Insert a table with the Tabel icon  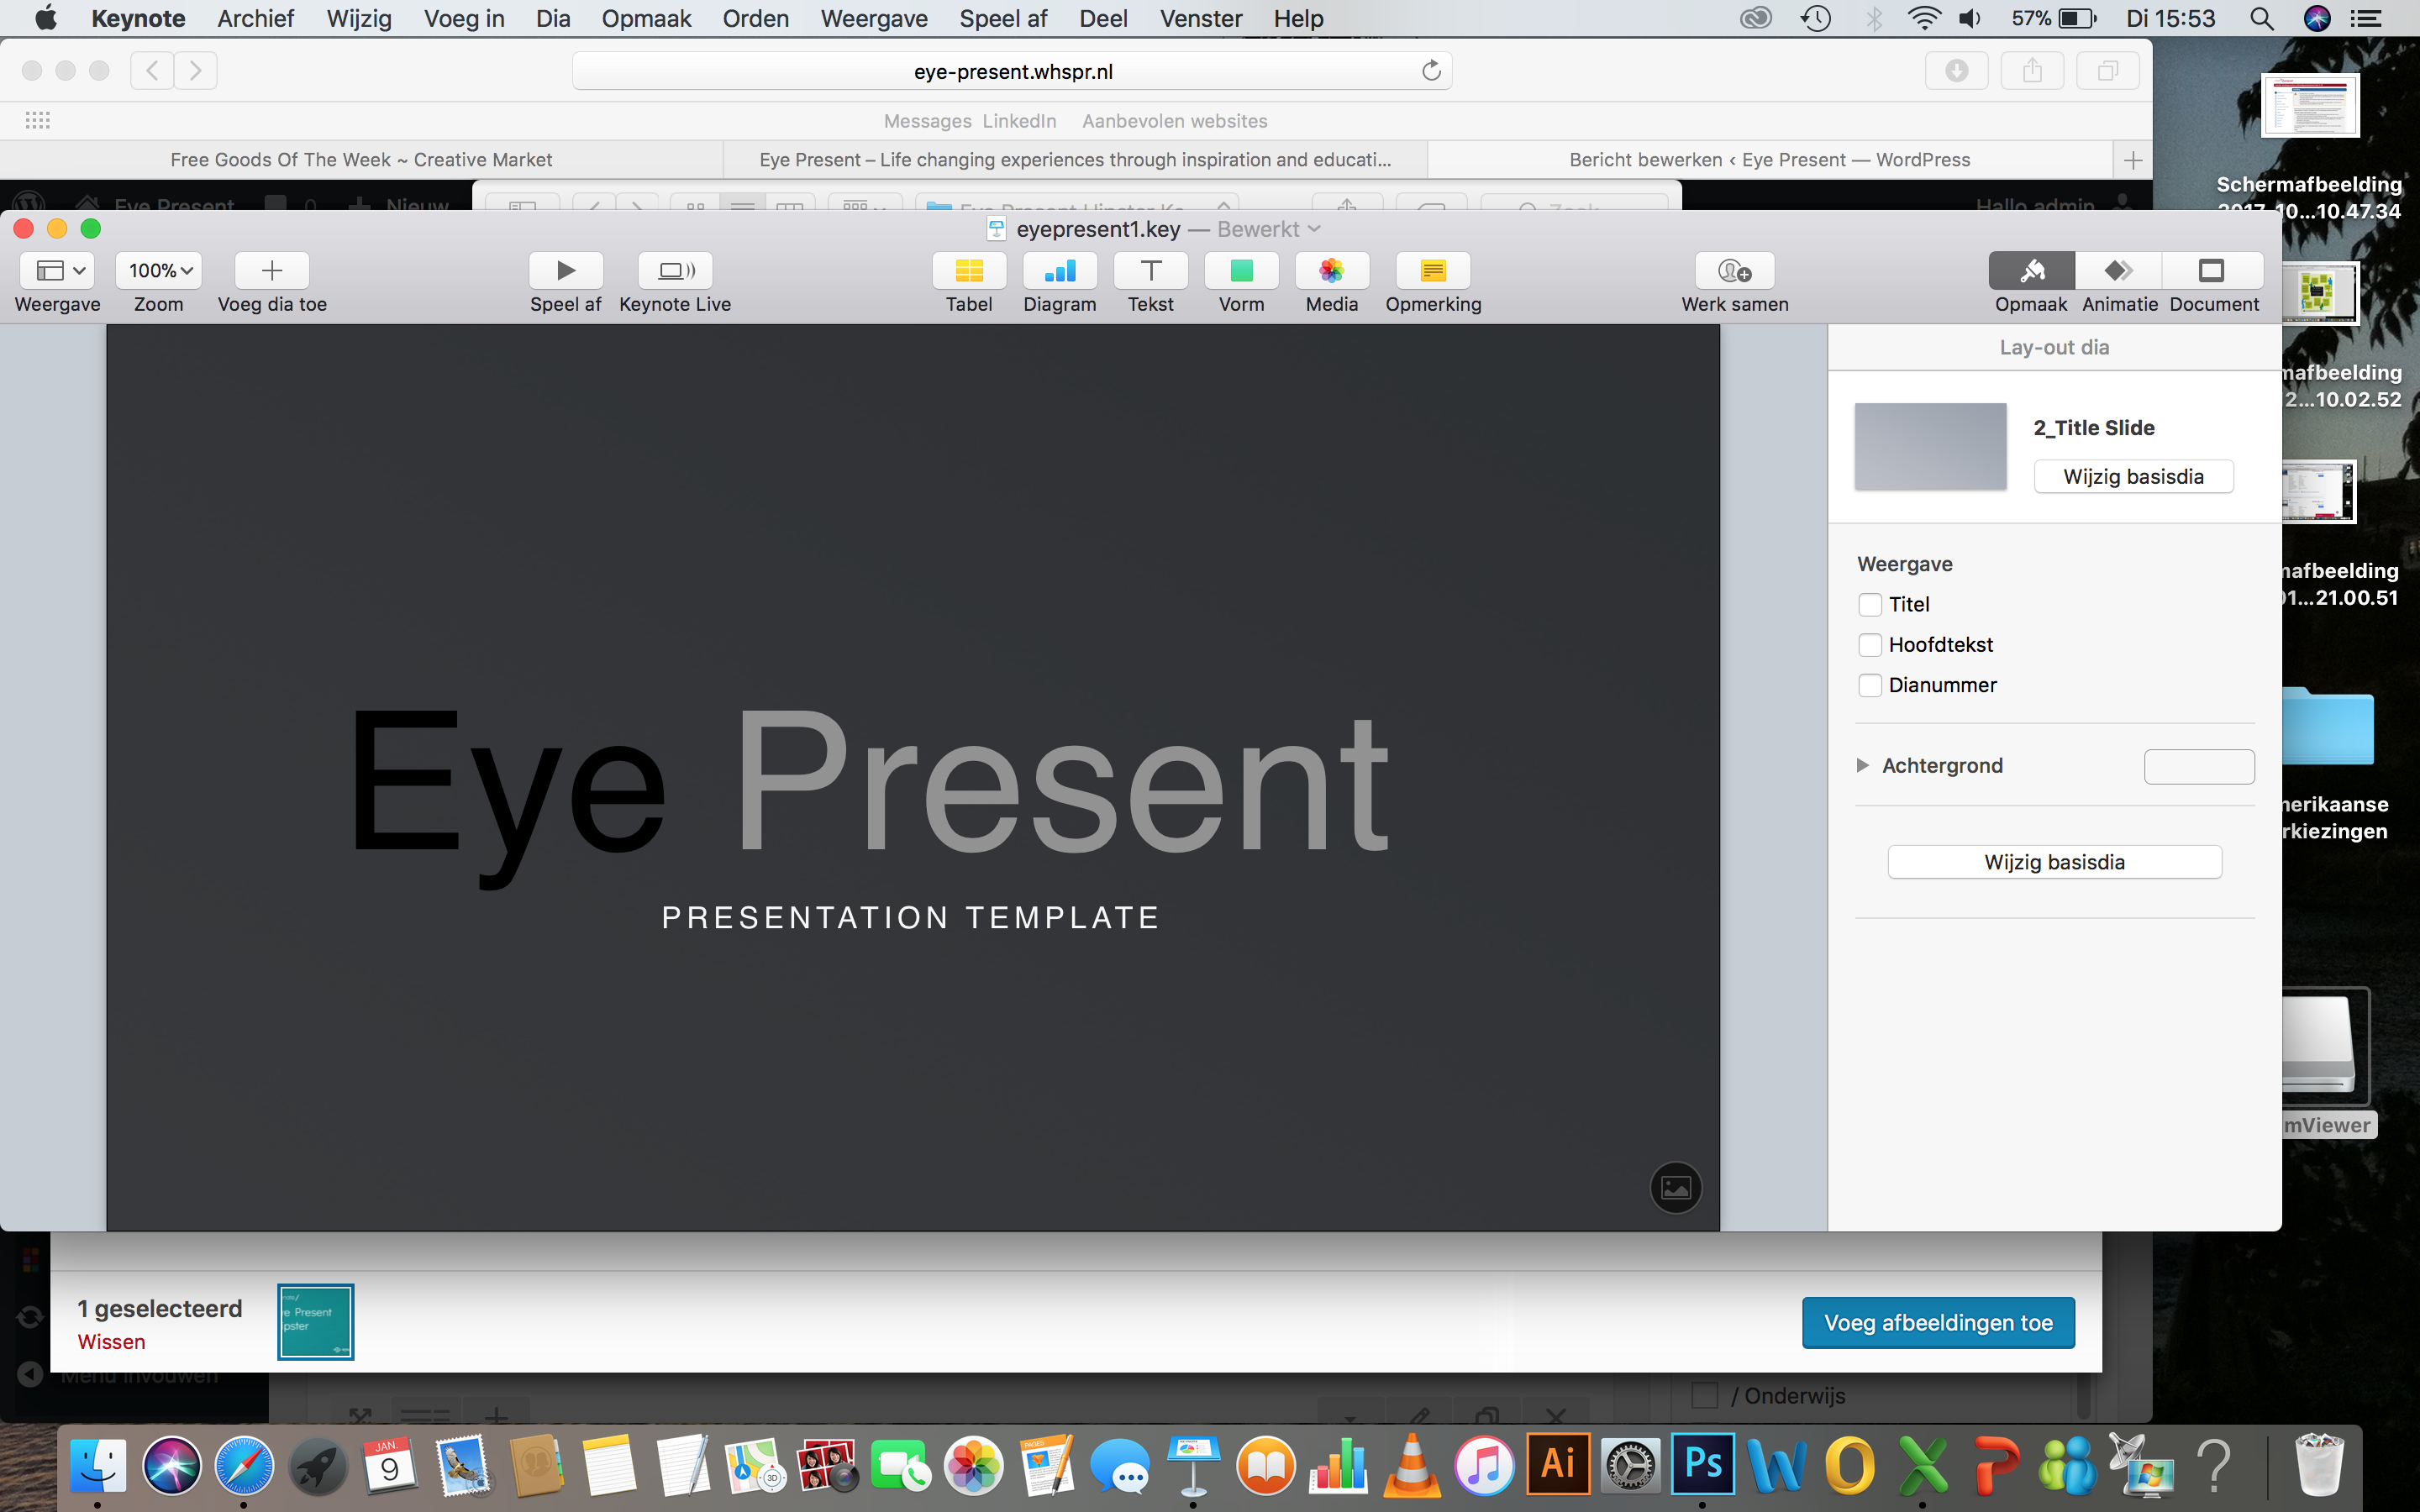tap(968, 270)
